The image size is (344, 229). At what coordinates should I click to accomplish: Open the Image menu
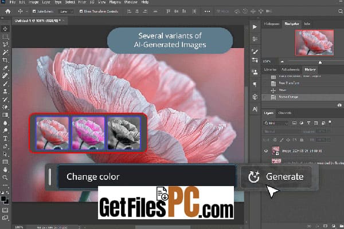(33, 2)
